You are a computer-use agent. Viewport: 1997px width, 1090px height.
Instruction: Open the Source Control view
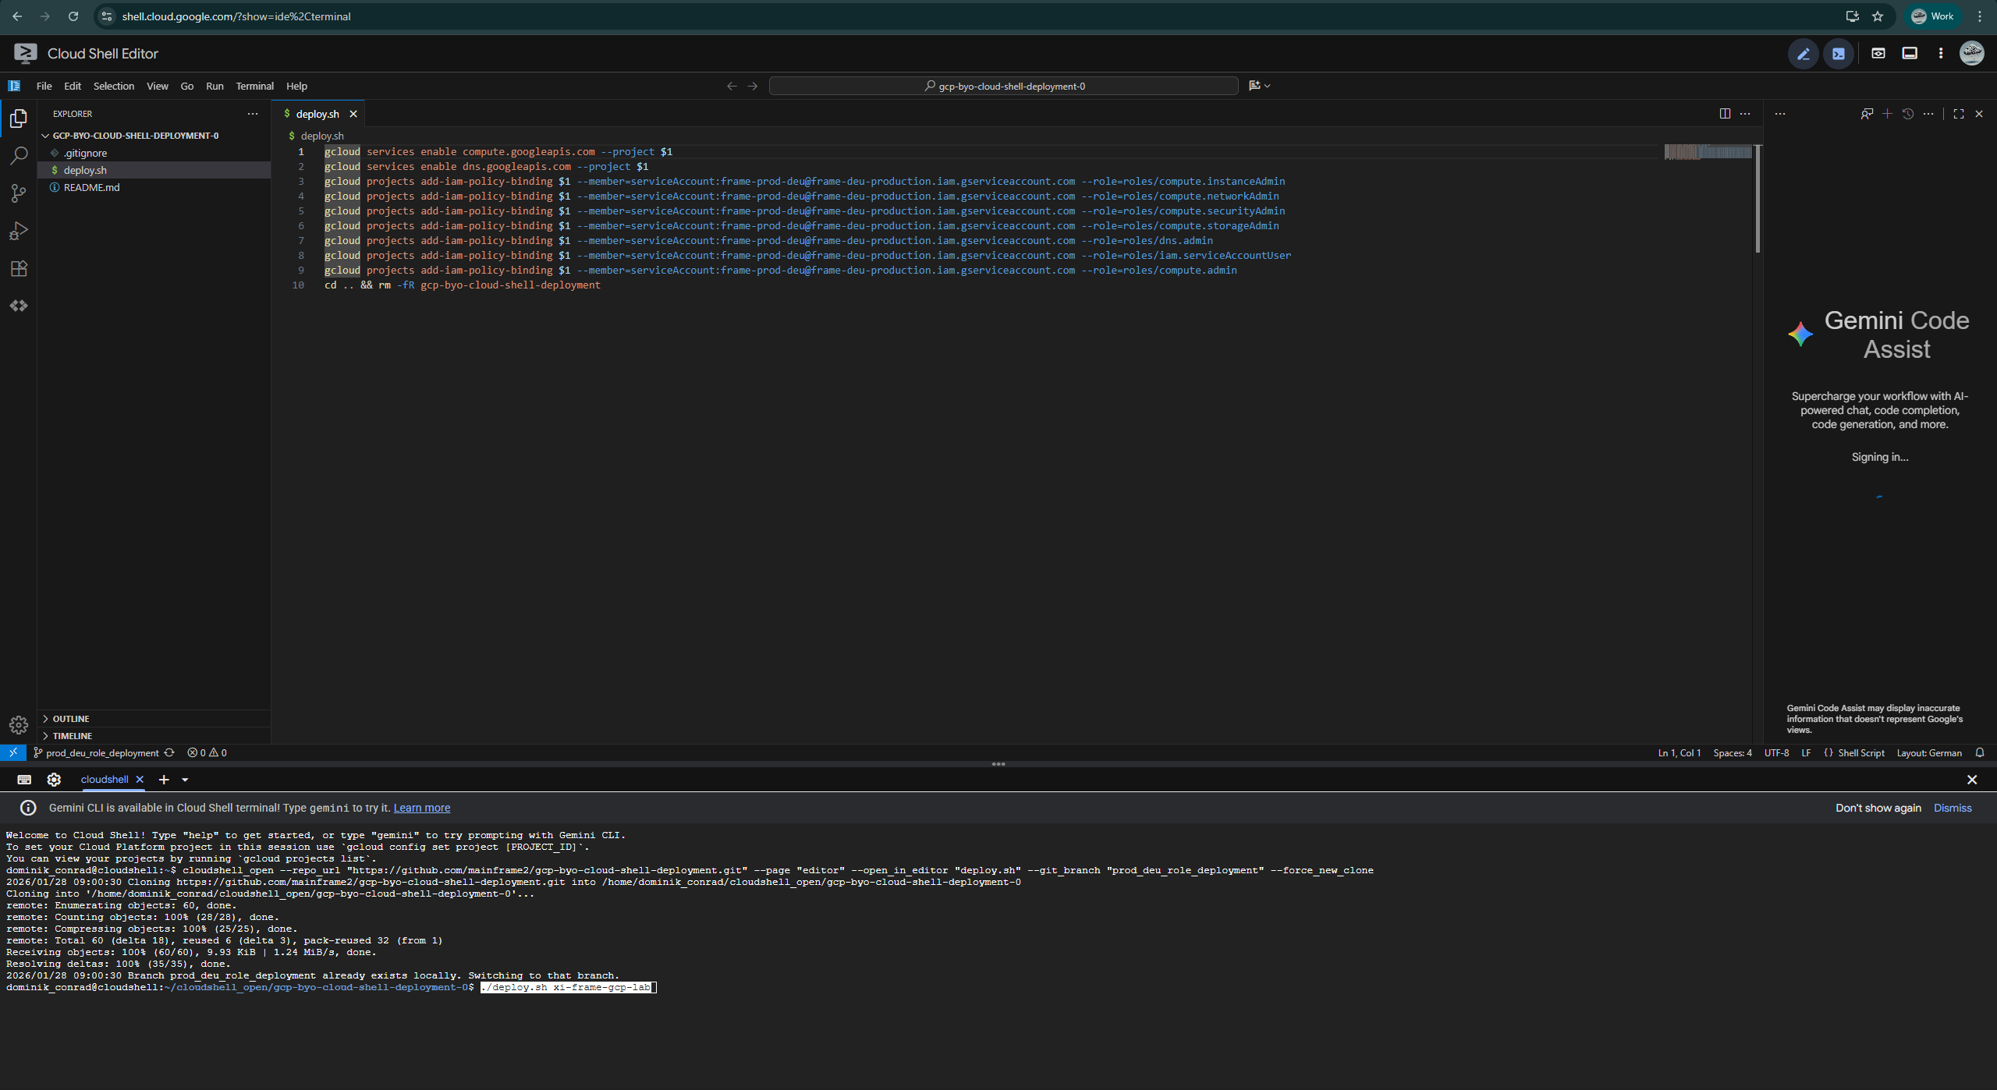(x=19, y=193)
